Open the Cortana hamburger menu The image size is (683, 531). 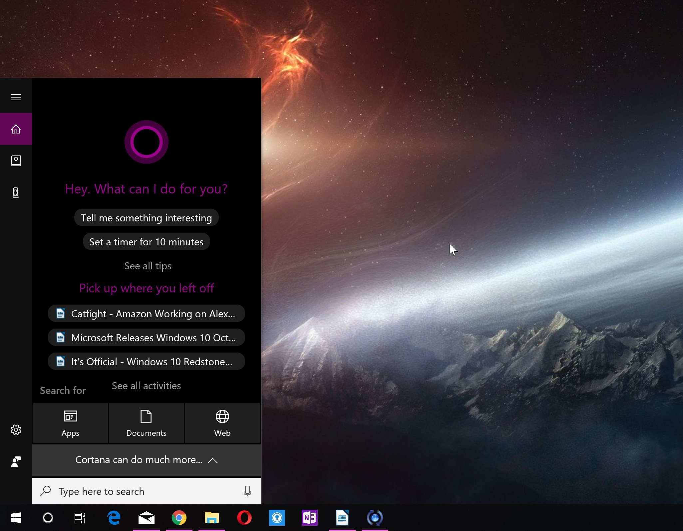coord(16,97)
